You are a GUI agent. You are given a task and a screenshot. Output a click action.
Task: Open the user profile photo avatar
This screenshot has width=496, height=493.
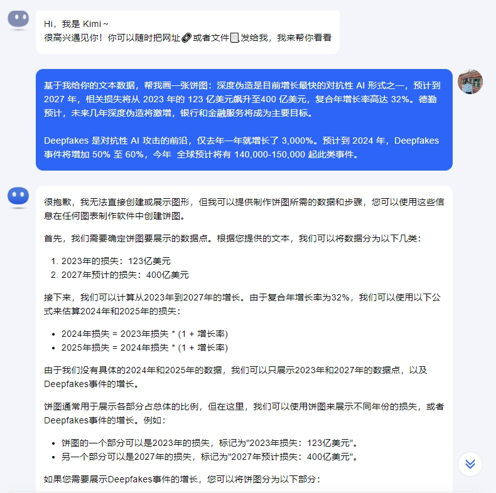470,82
